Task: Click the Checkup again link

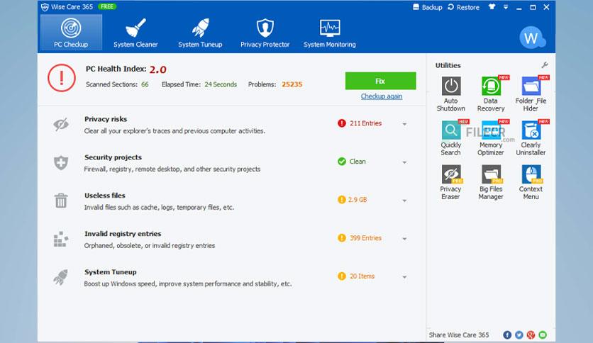Action: click(381, 96)
